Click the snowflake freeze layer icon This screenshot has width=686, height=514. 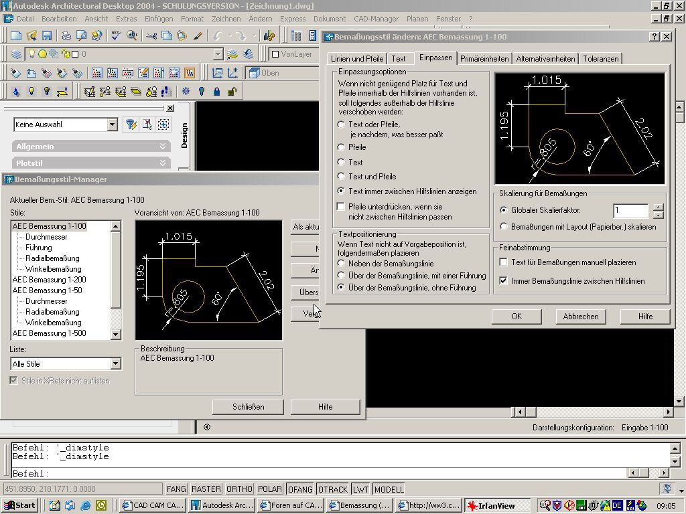point(186,92)
